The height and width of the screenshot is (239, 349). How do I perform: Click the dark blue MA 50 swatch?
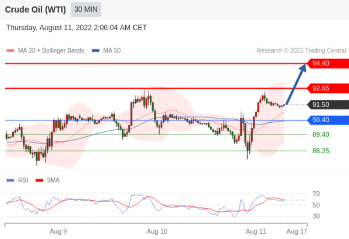click(95, 51)
